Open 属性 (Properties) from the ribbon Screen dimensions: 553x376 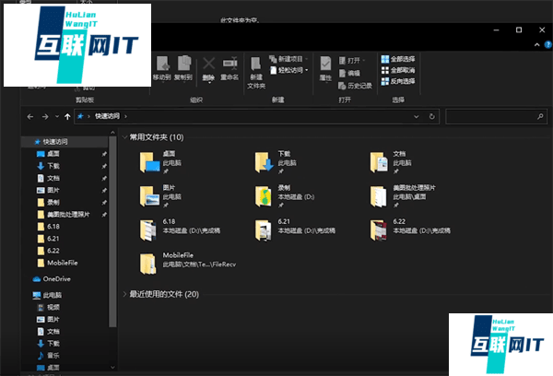(x=325, y=67)
